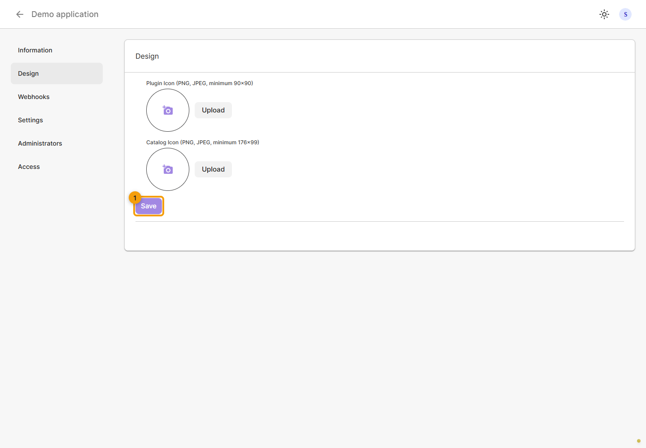Open the user avatar S menu
Viewport: 646px width, 448px height.
[x=625, y=14]
